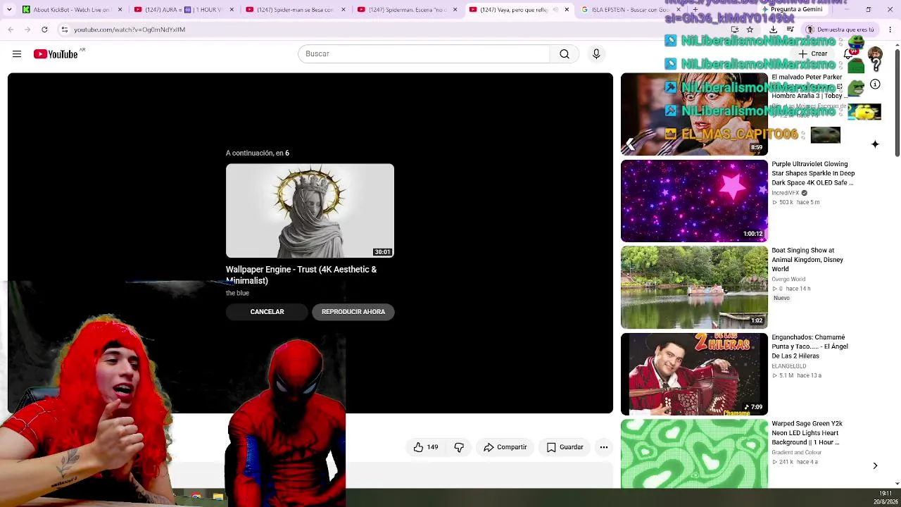The width and height of the screenshot is (901, 507).
Task: Open the Wallpaper Engine Trust thumbnail
Action: tap(310, 211)
